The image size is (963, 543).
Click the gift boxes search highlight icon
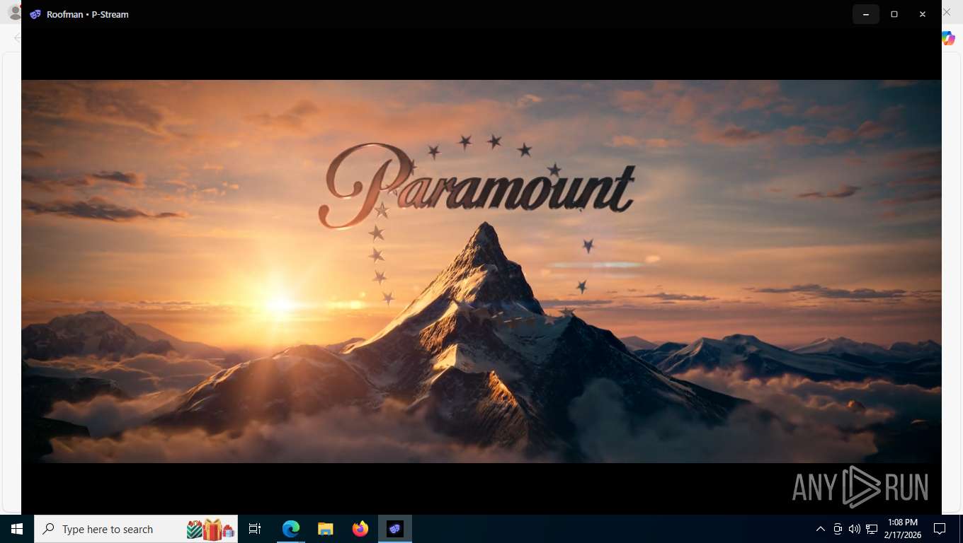tap(210, 529)
